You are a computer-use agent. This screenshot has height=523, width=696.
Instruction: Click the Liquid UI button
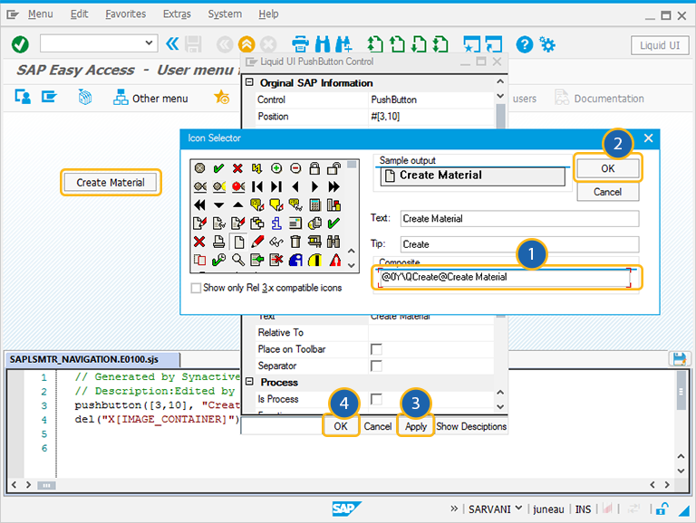coord(660,45)
